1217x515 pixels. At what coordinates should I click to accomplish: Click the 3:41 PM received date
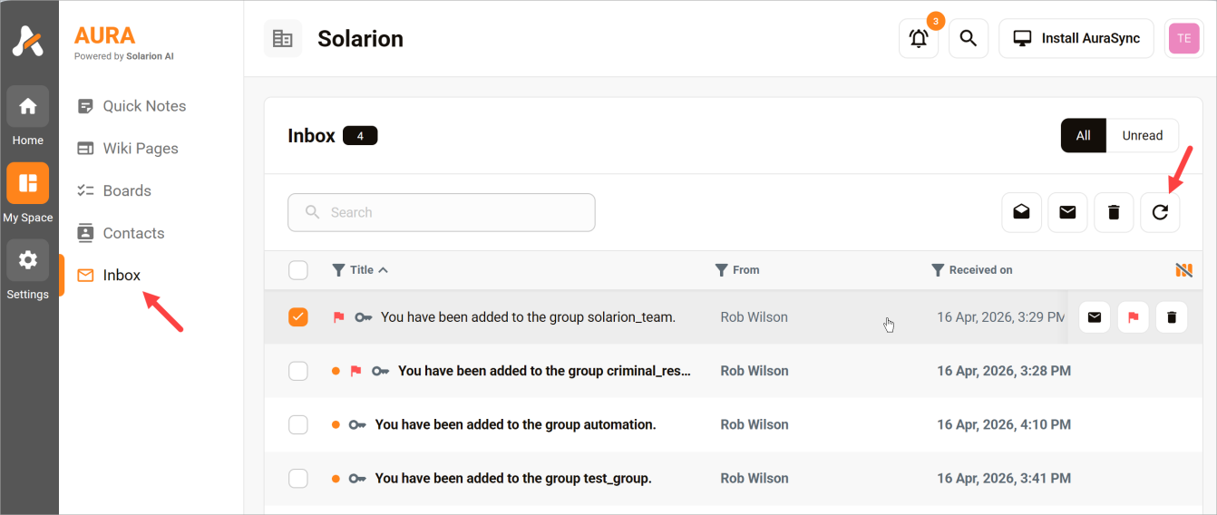[1004, 478]
